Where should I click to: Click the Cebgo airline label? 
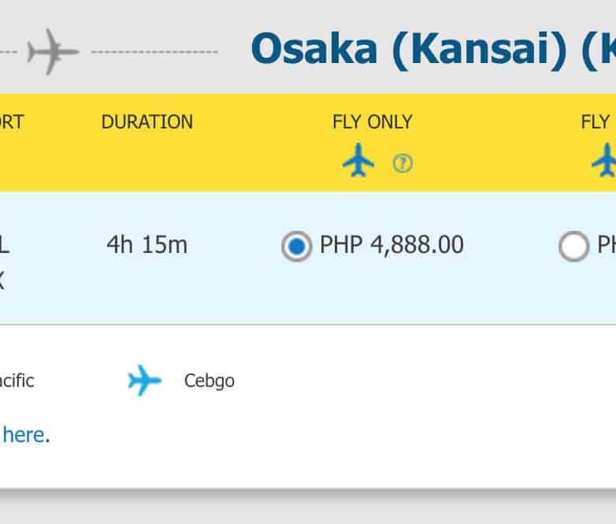tap(209, 381)
